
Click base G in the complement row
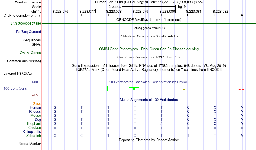(x=55, y=15)
